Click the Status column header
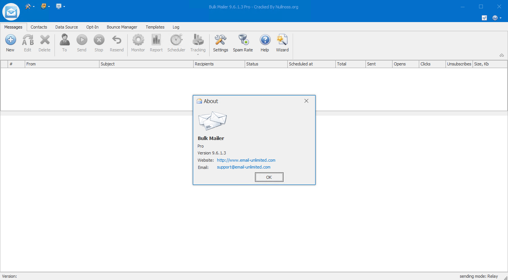 click(266, 64)
